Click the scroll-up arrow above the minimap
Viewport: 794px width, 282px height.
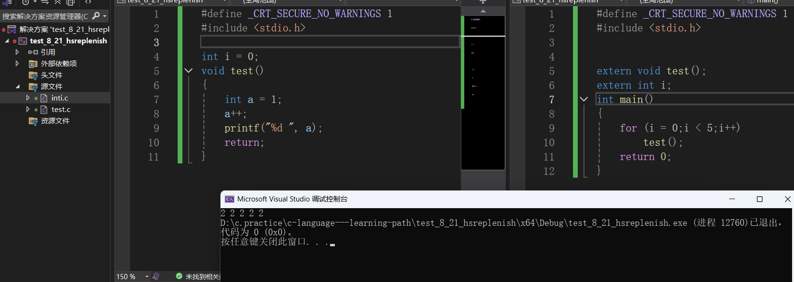[x=483, y=11]
